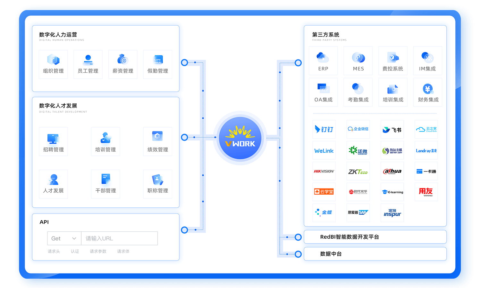Open the 金蝶 logo tile
The height and width of the screenshot is (288, 481).
tap(324, 213)
